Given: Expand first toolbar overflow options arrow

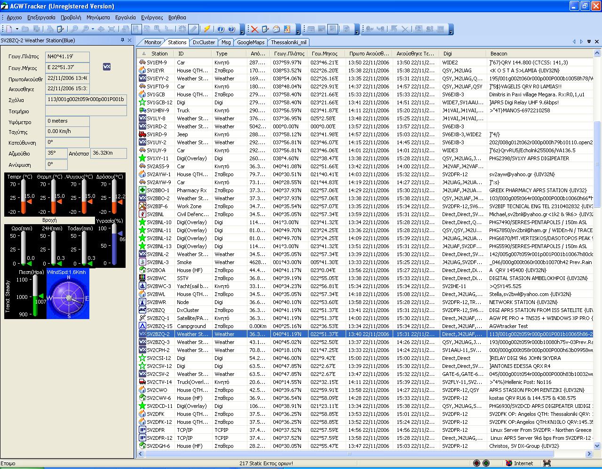Looking at the screenshot, I should (242, 30).
